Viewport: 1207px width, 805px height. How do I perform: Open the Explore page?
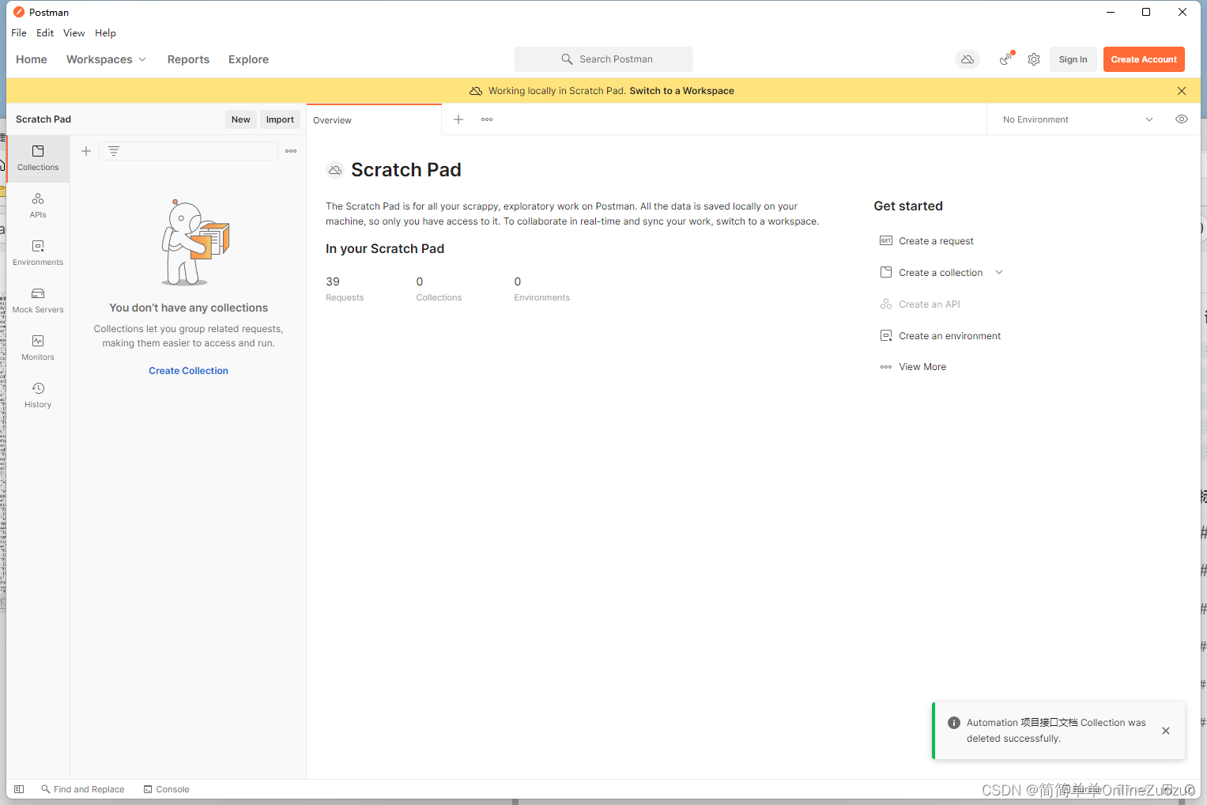tap(248, 59)
